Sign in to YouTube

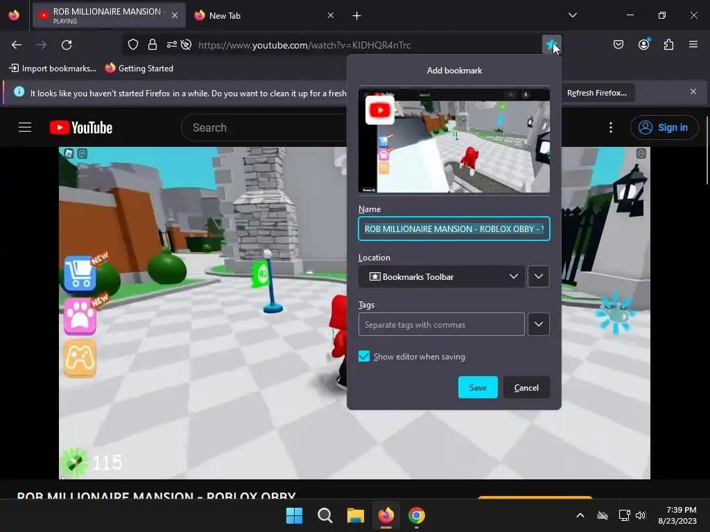664,127
